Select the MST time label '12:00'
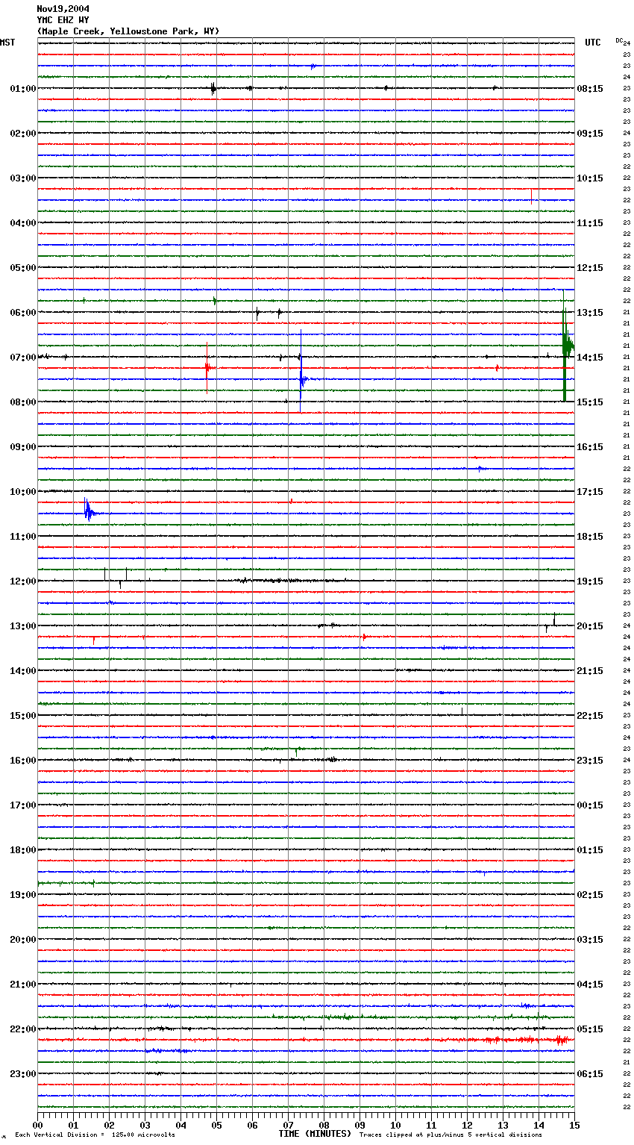The width and height of the screenshot is (634, 1145). [x=23, y=581]
